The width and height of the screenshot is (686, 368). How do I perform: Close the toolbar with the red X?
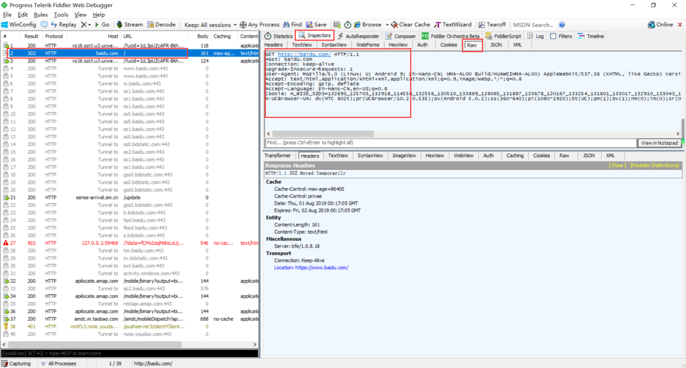(680, 25)
